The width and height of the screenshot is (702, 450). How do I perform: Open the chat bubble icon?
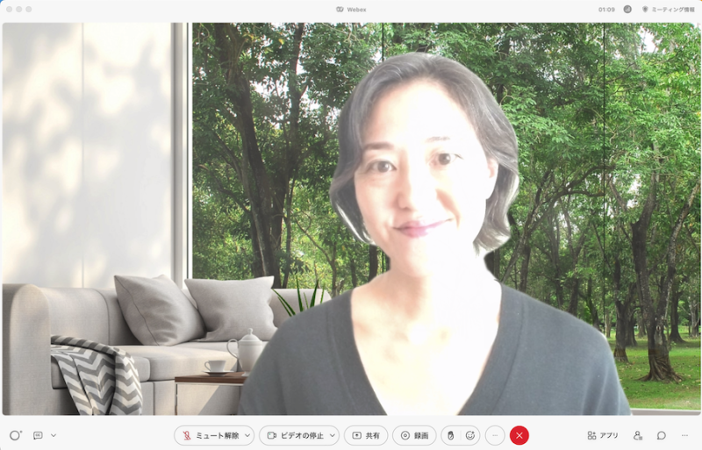[662, 435]
